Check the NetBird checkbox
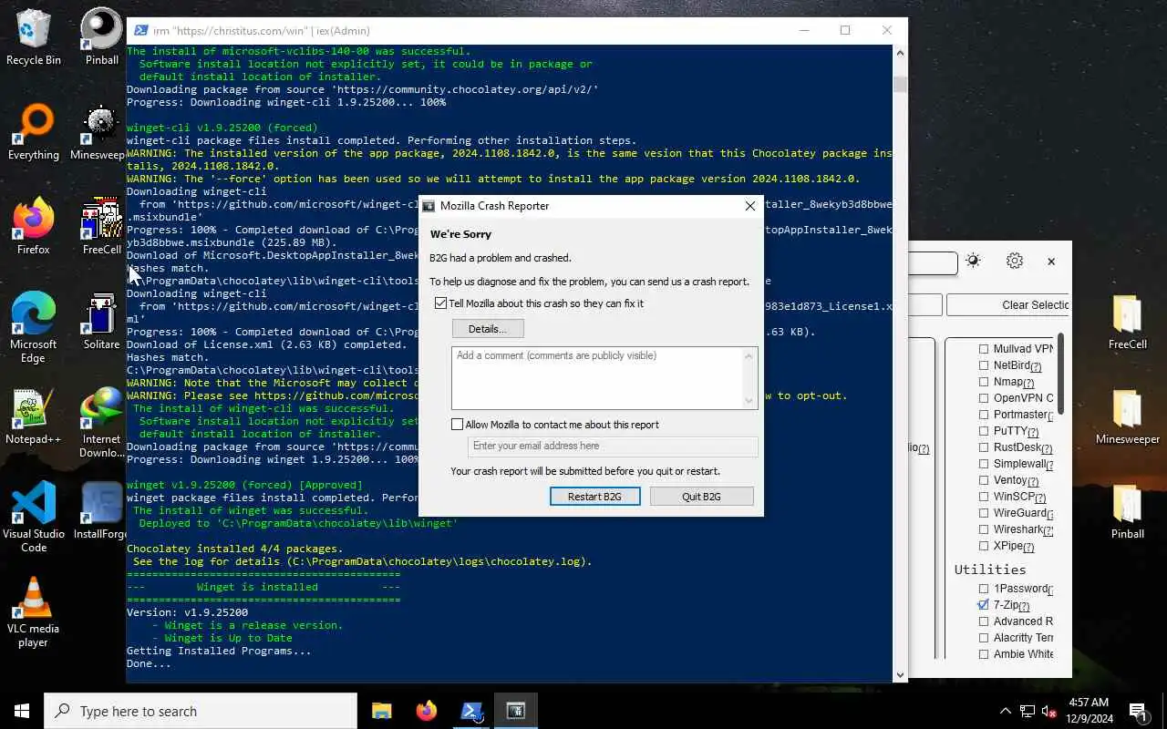The width and height of the screenshot is (1167, 729). [x=984, y=365]
